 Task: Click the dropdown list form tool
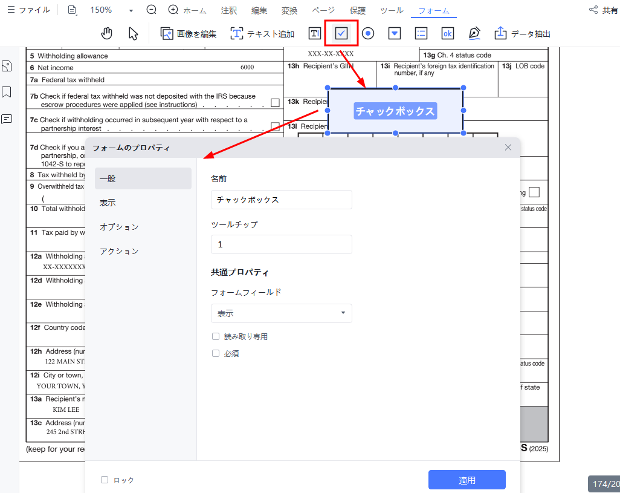pos(395,33)
